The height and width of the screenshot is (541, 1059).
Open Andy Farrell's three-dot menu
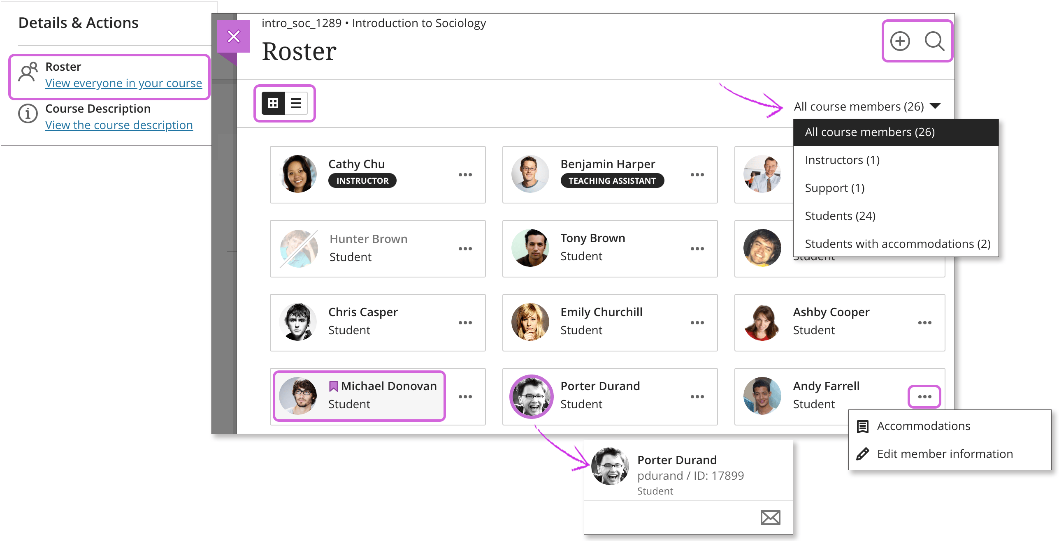pos(924,397)
